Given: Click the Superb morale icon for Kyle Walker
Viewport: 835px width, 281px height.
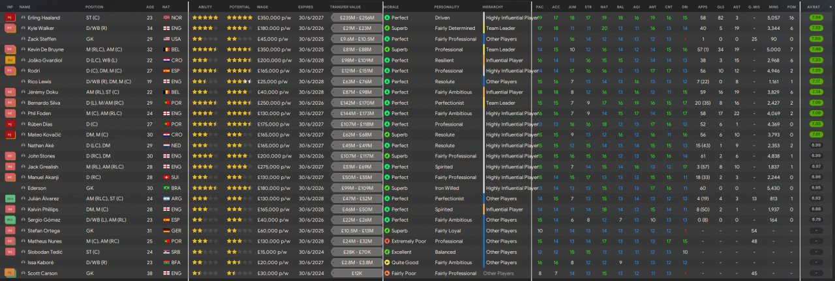Looking at the screenshot, I should coord(387,28).
